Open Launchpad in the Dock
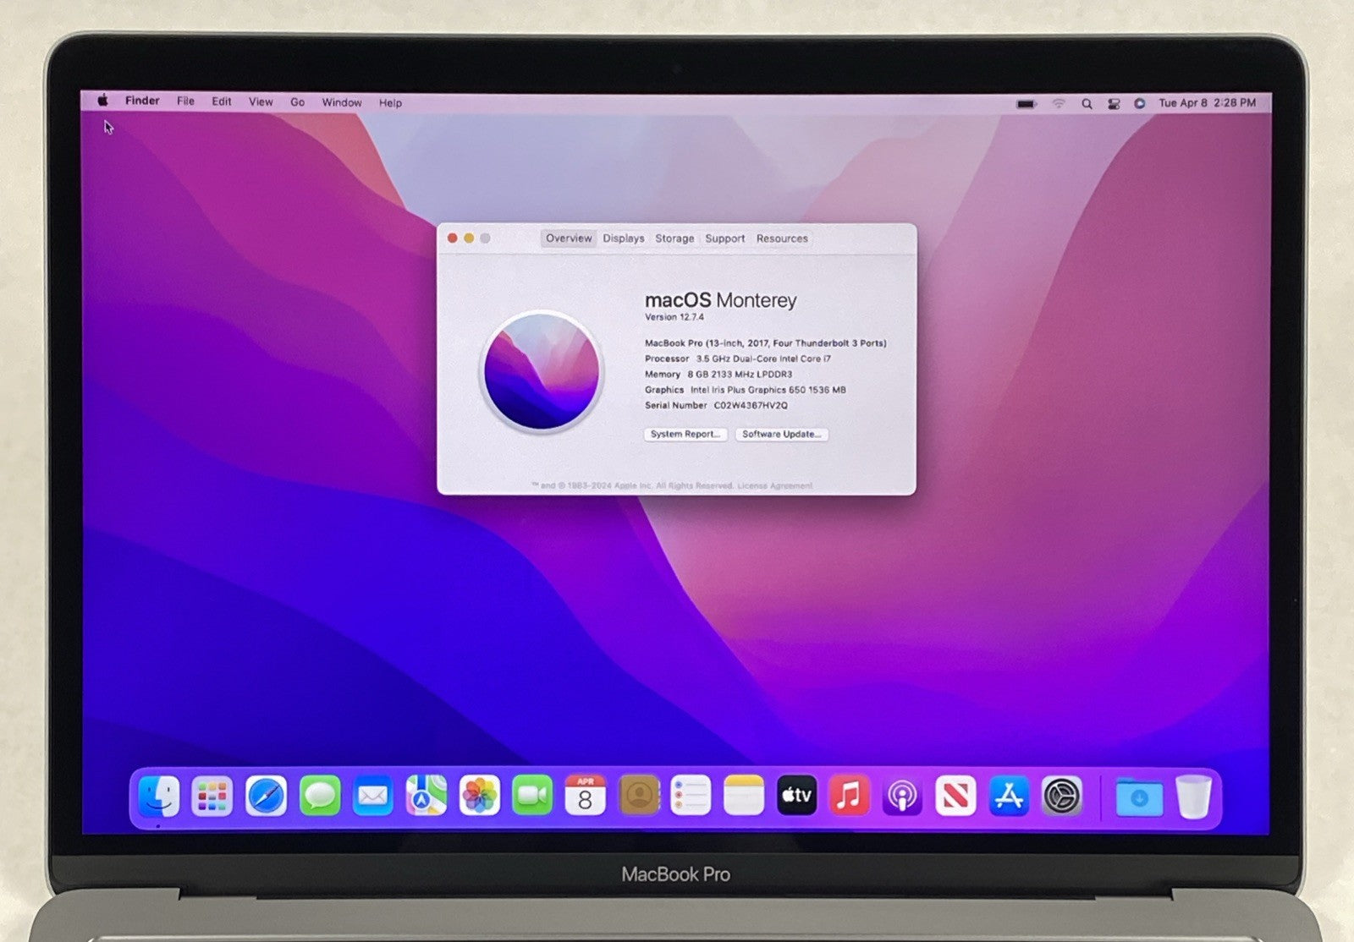1354x942 pixels. (x=212, y=796)
